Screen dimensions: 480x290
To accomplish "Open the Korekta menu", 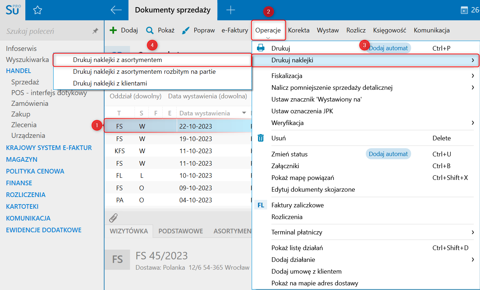I will coord(299,30).
